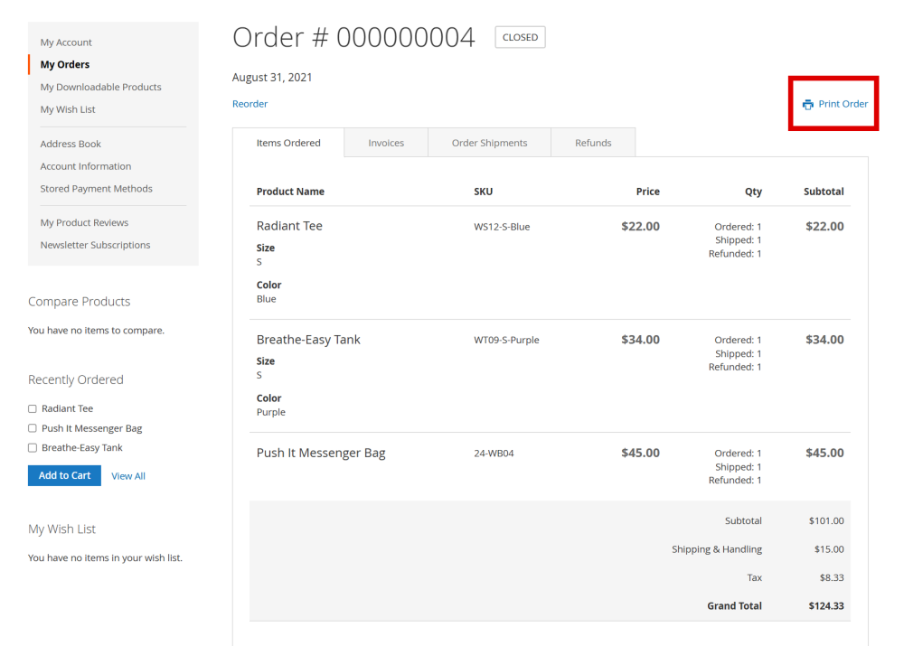904x646 pixels.
Task: Click the $34.00 price of Breathe-Easy Tank
Action: click(641, 340)
